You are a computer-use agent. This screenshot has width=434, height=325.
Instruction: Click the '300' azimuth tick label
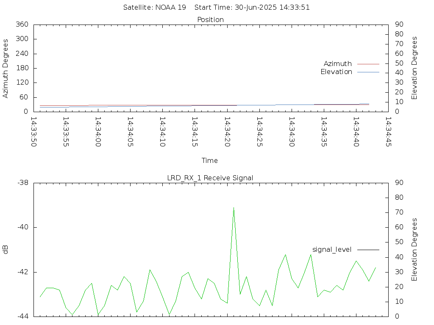22,39
